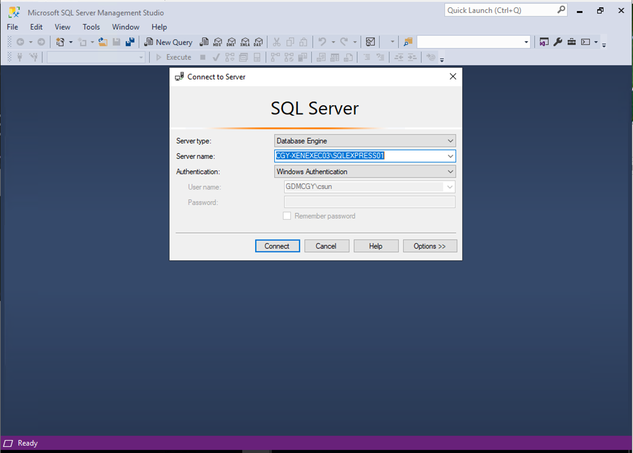The width and height of the screenshot is (633, 453).
Task: Click the purple window icon left of wrench
Action: [544, 42]
